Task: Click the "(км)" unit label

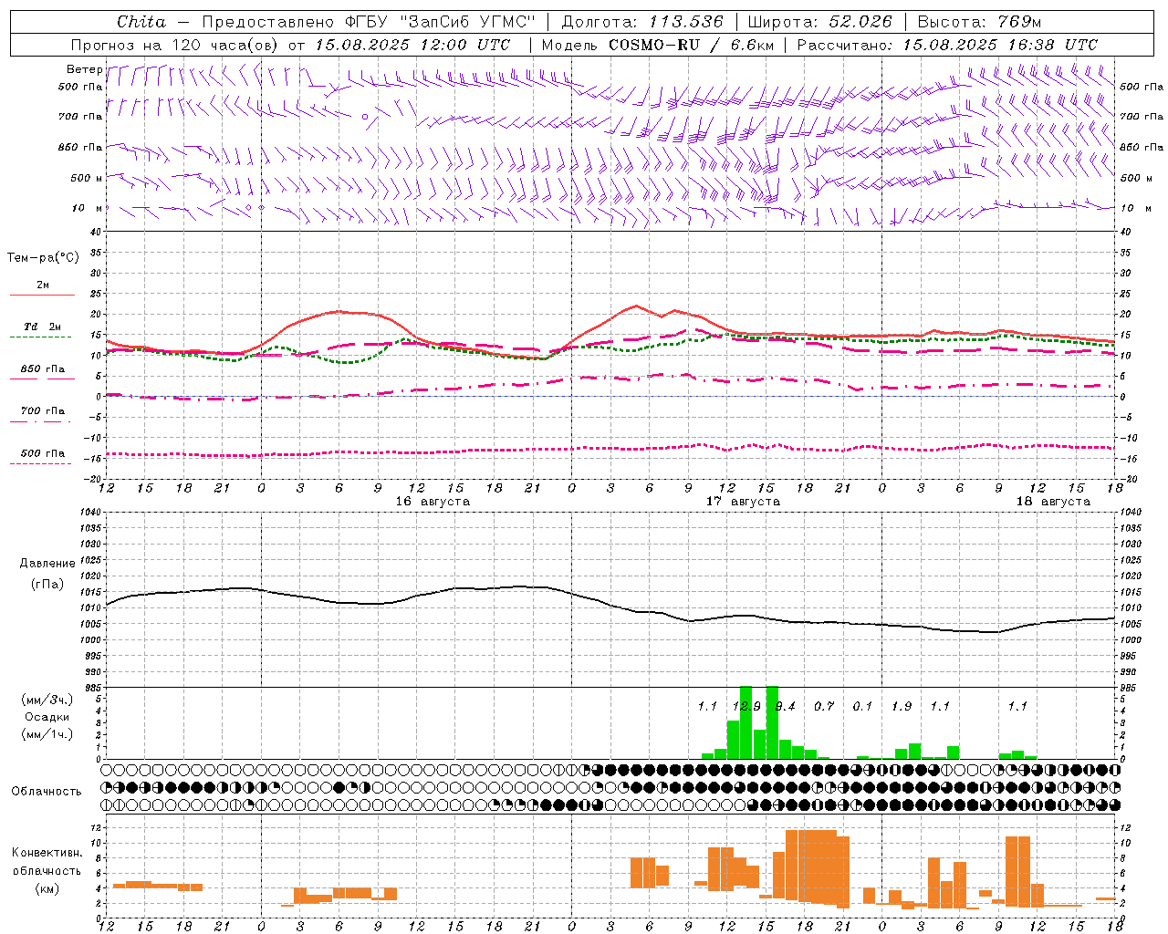Action: [47, 888]
